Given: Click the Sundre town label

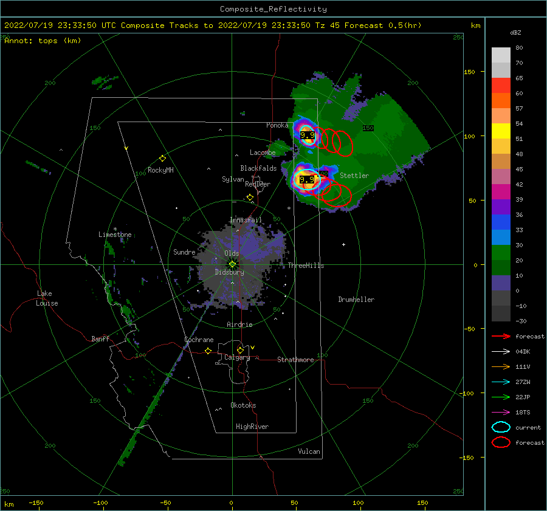Looking at the screenshot, I should pyautogui.click(x=184, y=252).
